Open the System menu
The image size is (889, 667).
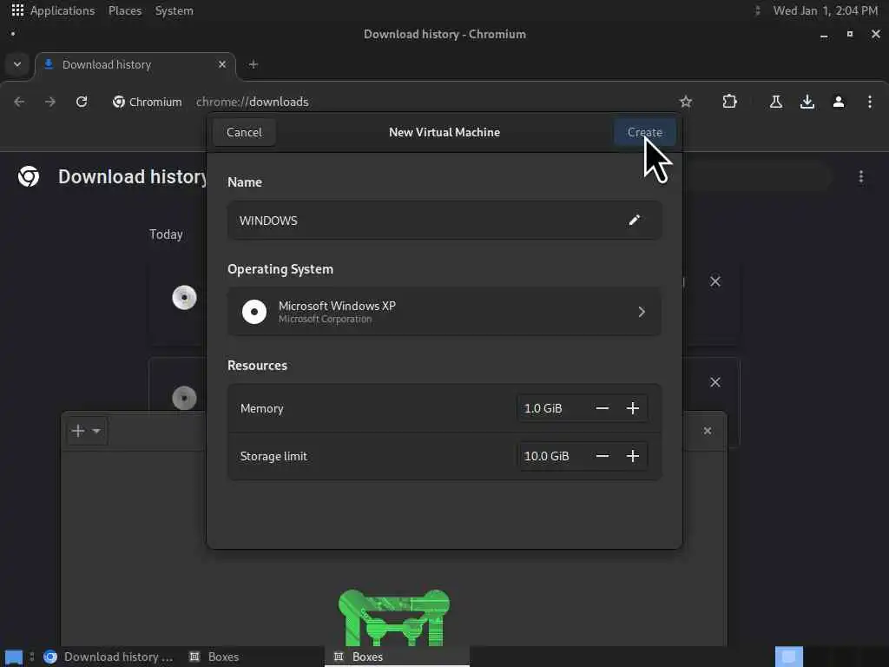(174, 10)
